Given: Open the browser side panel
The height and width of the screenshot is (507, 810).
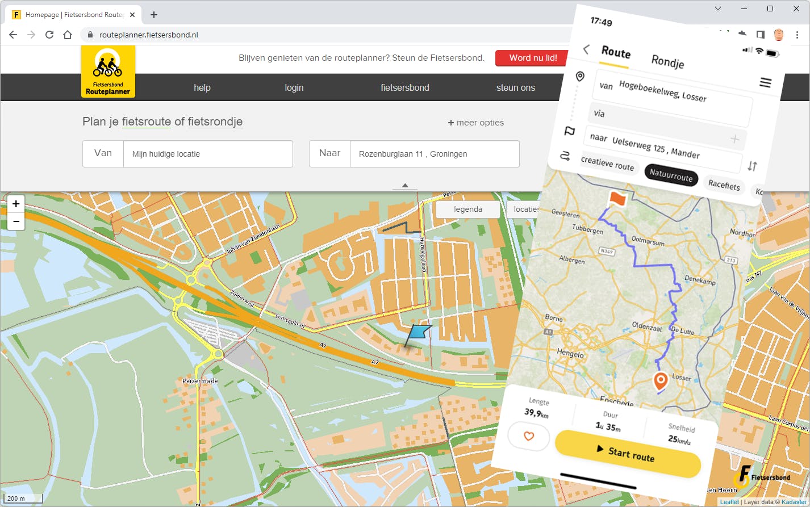Looking at the screenshot, I should point(761,35).
